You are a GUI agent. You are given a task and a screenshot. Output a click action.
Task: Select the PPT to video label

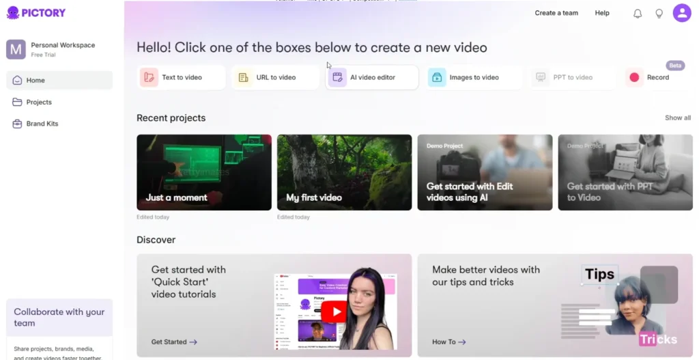click(x=573, y=77)
